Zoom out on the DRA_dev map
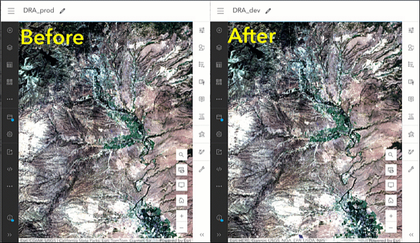The image size is (420, 243). point(391,227)
